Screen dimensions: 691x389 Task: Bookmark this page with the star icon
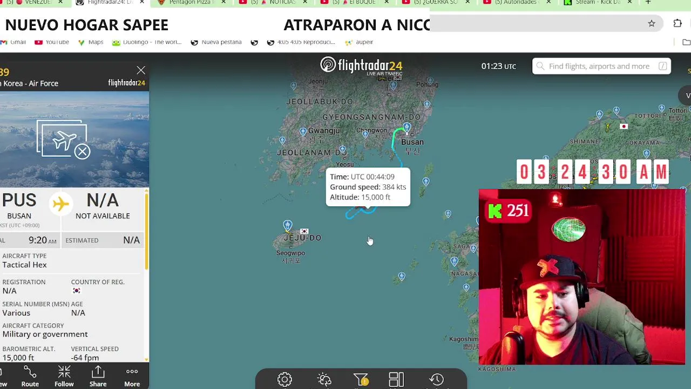[652, 24]
